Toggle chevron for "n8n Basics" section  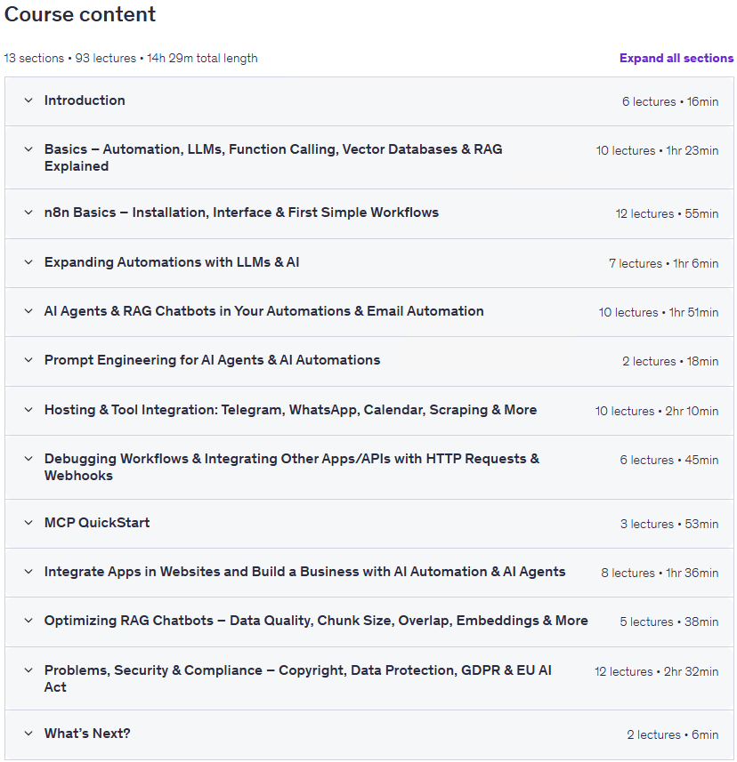(28, 213)
